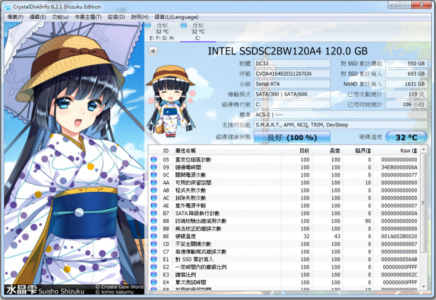Click the status icon for attribute BB
The height and width of the screenshot is (300, 436).
(x=154, y=229)
